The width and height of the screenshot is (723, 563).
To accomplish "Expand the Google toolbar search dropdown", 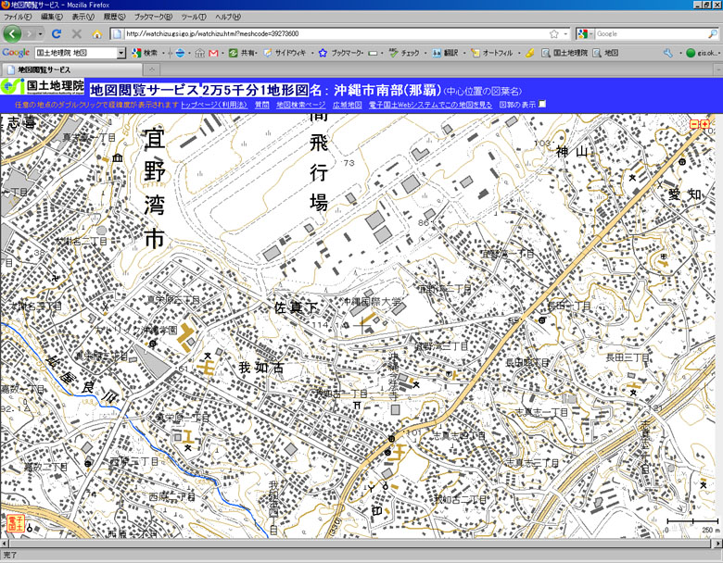I will point(120,53).
